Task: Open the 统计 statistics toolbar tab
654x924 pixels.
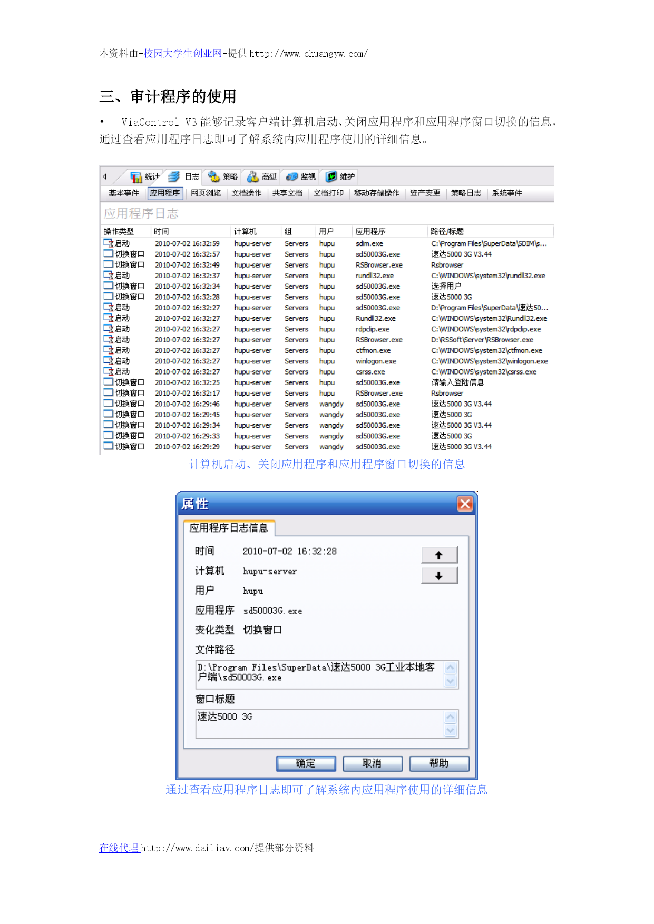Action: [x=144, y=177]
